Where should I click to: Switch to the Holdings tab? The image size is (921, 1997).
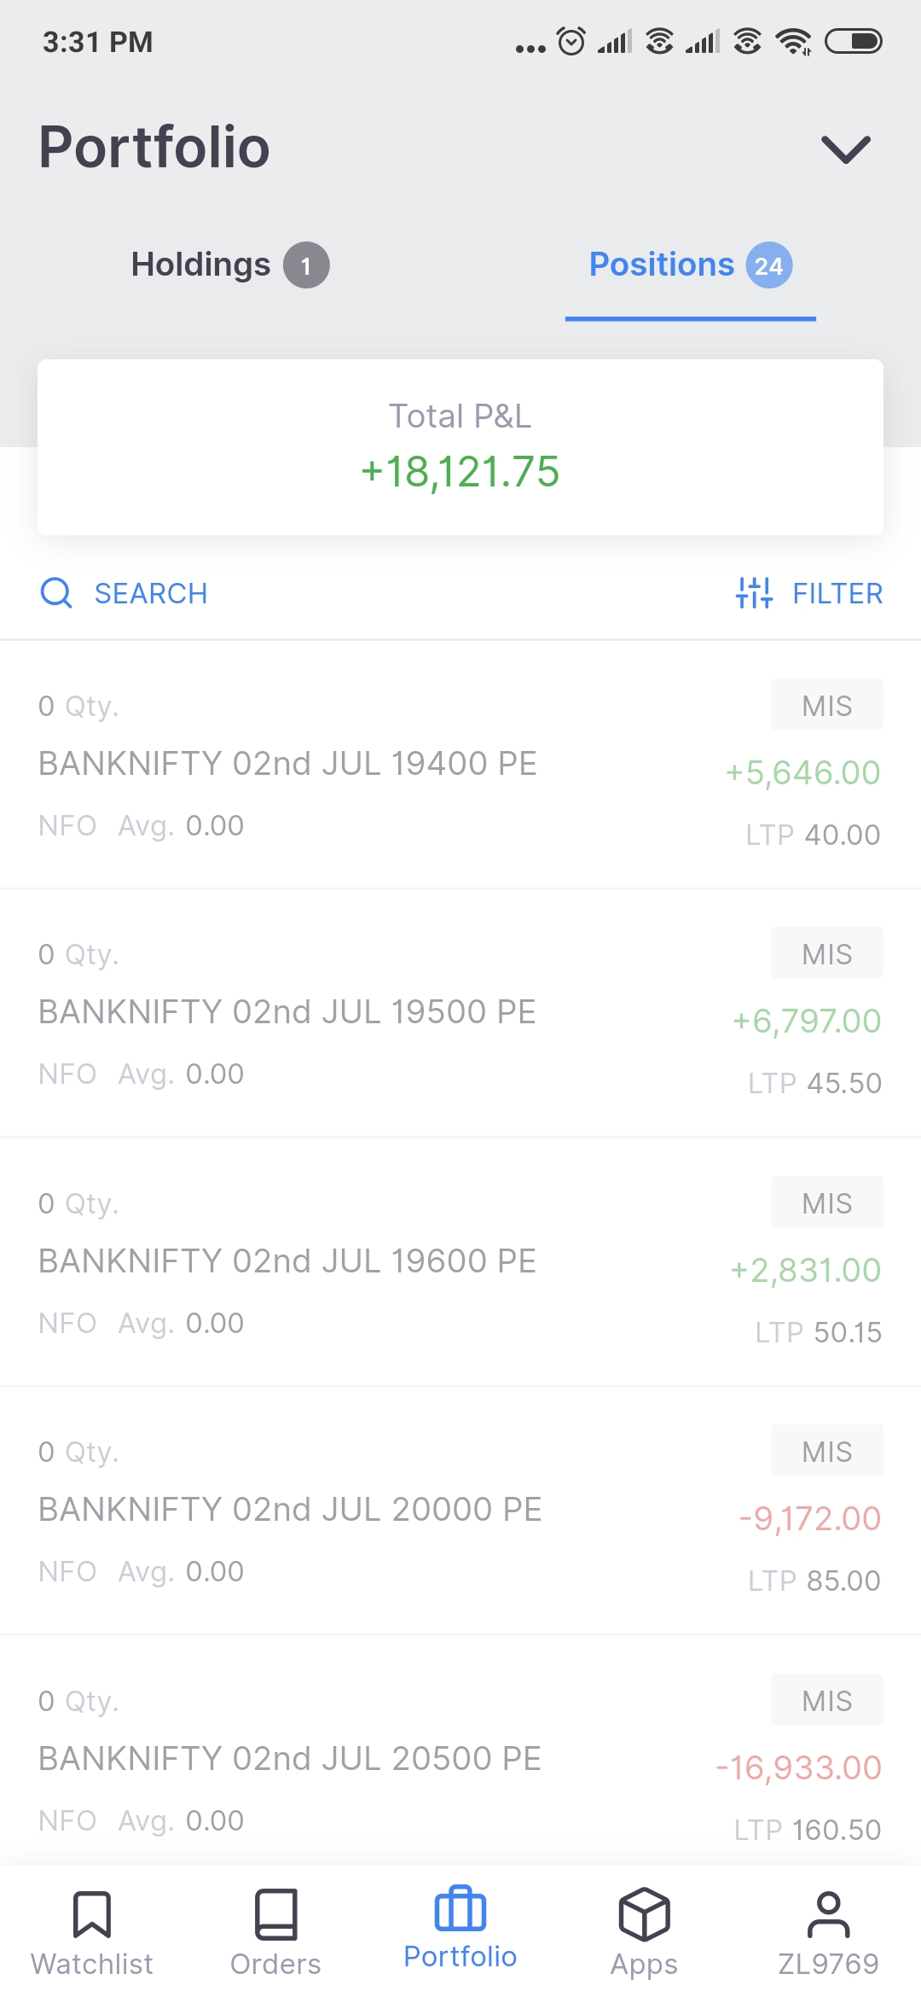[201, 265]
